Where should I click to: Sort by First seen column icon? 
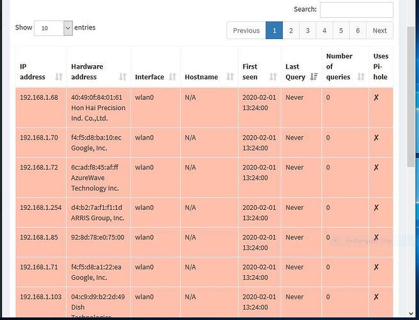click(273, 77)
